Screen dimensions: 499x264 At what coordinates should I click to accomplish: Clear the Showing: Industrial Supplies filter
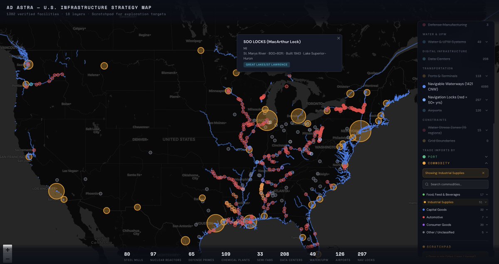click(x=483, y=173)
